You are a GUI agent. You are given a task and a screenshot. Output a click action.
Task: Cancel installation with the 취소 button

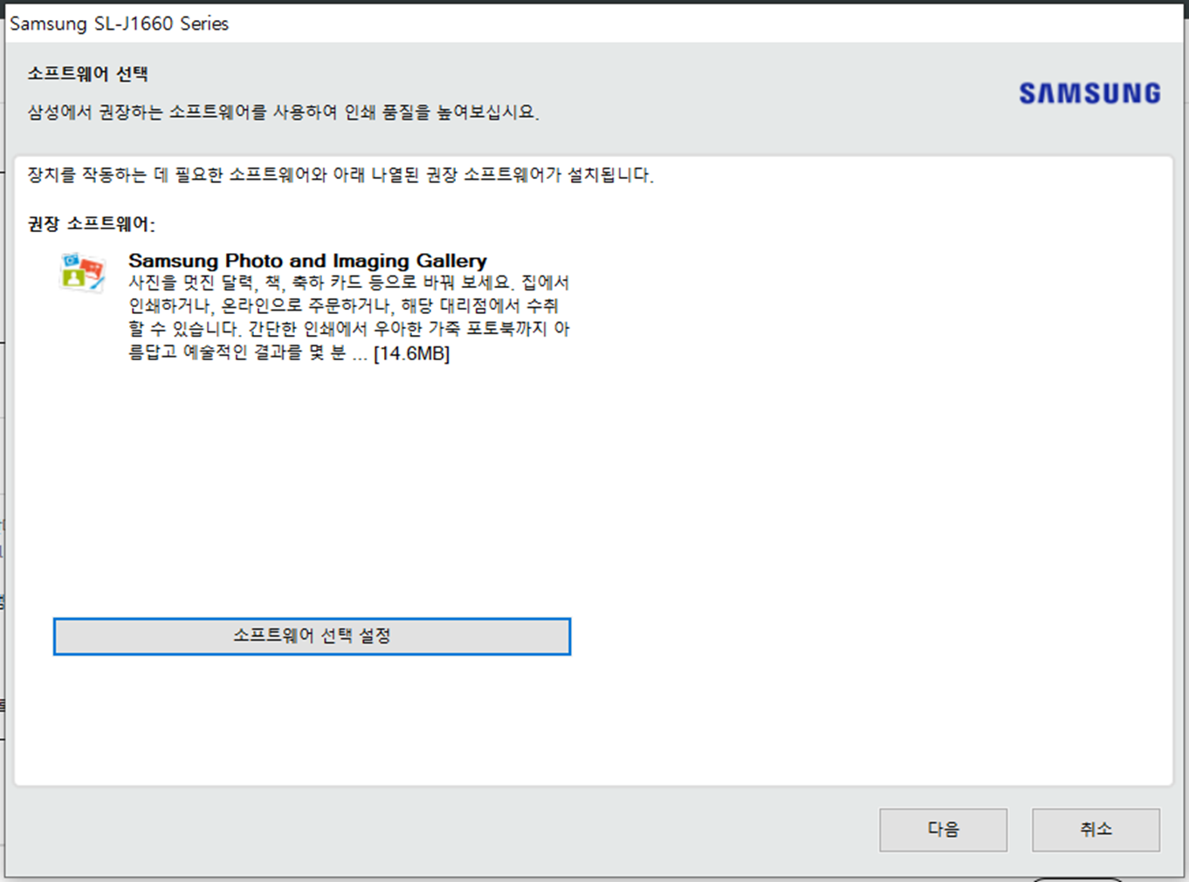click(1096, 830)
